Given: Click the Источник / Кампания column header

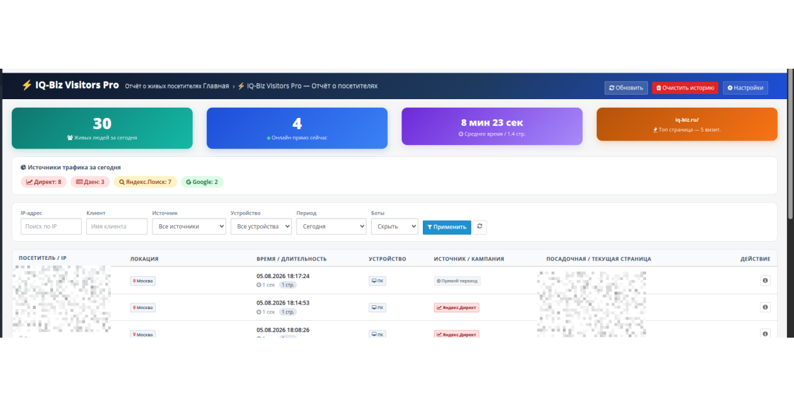Looking at the screenshot, I should (x=469, y=259).
